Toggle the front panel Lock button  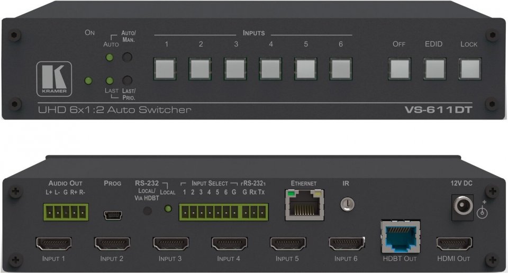point(469,68)
